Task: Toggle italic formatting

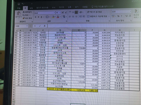Action: click(x=38, y=17)
